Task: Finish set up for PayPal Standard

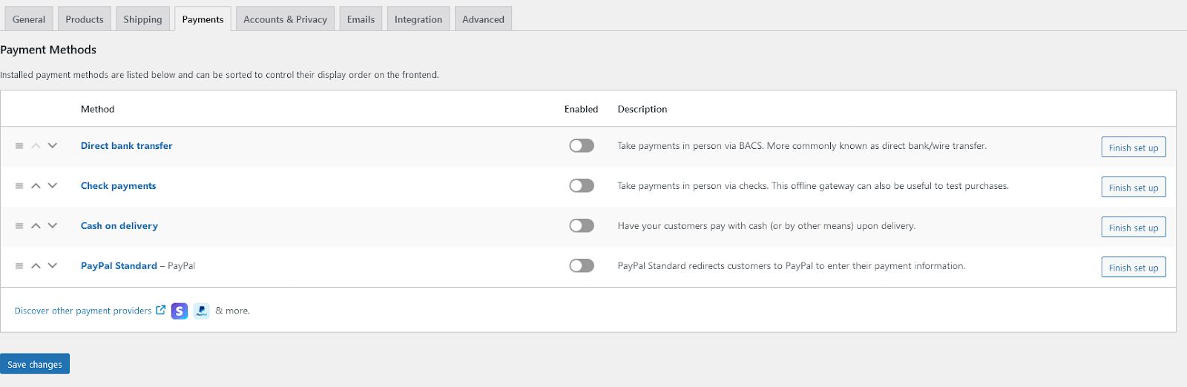Action: click(1133, 268)
